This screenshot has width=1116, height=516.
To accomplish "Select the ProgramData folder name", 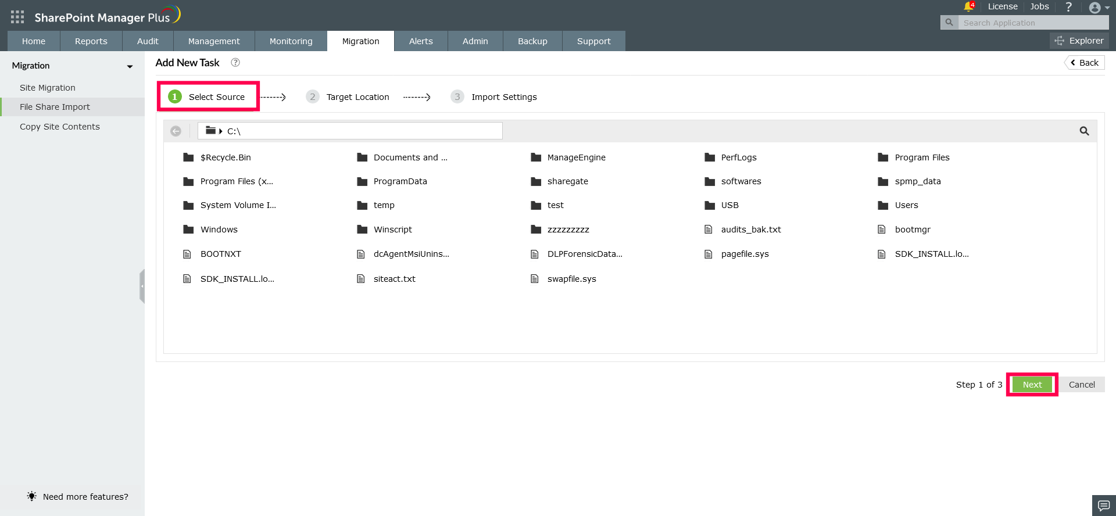I will [400, 181].
